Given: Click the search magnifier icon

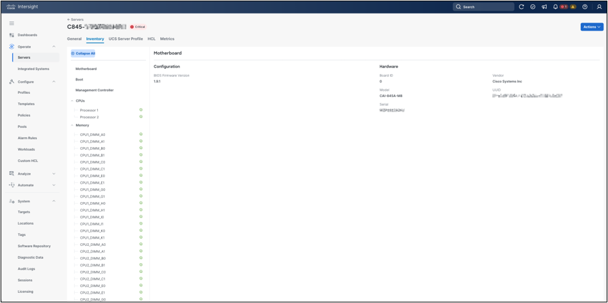Looking at the screenshot, I should 458,7.
